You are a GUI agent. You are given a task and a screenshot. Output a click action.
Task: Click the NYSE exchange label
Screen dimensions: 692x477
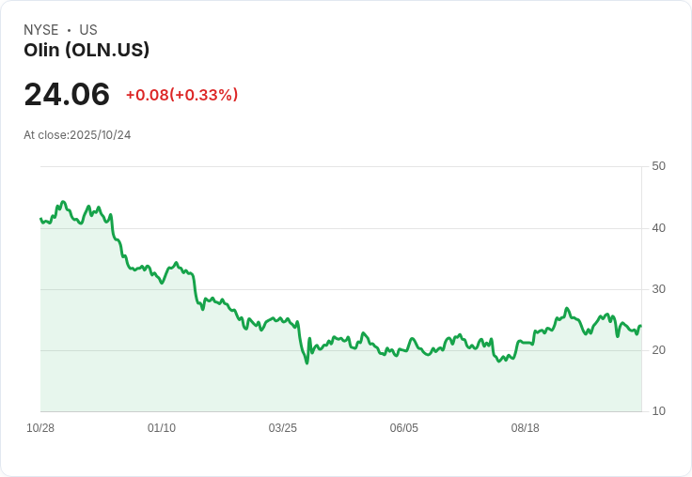point(41,30)
